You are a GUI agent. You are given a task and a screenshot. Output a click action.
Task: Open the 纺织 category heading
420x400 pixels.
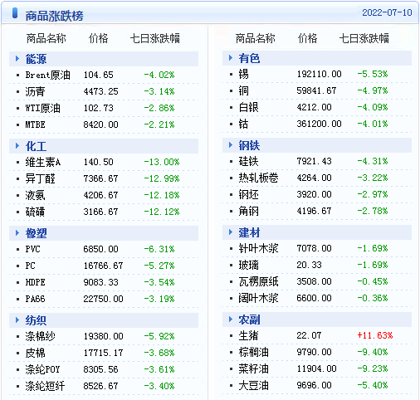[36, 320]
